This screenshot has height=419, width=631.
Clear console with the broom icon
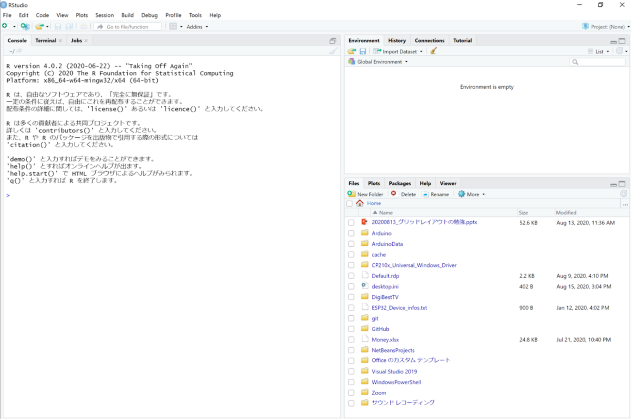coord(333,51)
